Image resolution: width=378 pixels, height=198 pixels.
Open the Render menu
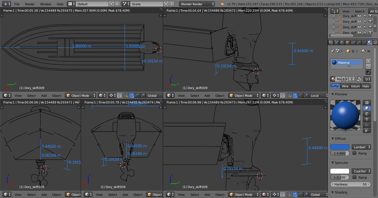click(30, 4)
